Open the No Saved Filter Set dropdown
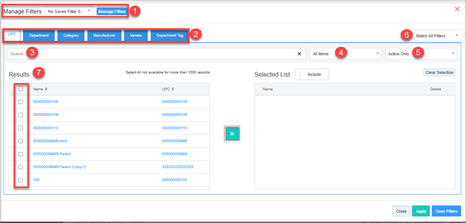Viewport: 466px width, 223px height. pyautogui.click(x=69, y=11)
